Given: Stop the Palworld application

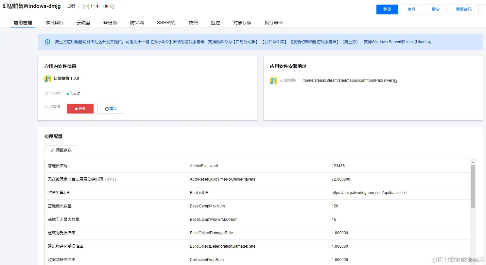Looking at the screenshot, I should click(80, 109).
